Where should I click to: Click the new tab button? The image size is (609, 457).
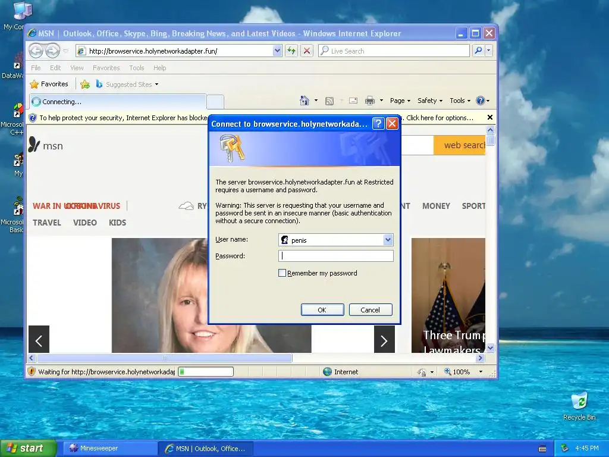click(215, 102)
